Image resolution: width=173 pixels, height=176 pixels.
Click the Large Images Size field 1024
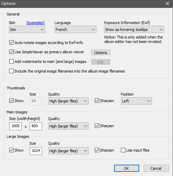36,151
